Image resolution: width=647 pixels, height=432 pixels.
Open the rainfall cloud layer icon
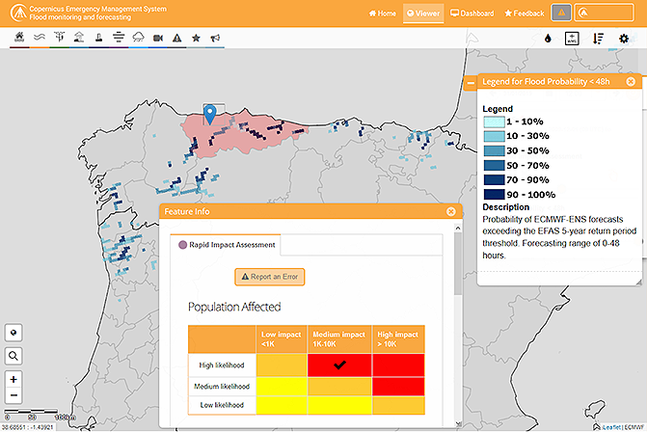click(139, 38)
